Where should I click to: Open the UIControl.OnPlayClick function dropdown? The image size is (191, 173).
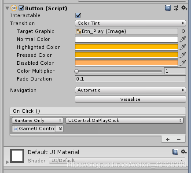(125, 121)
